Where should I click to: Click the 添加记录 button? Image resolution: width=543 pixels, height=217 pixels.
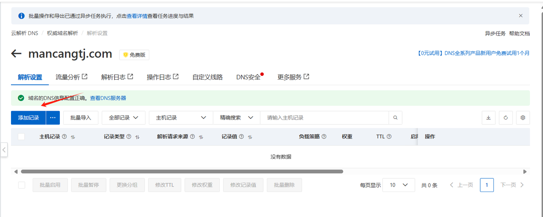point(28,118)
